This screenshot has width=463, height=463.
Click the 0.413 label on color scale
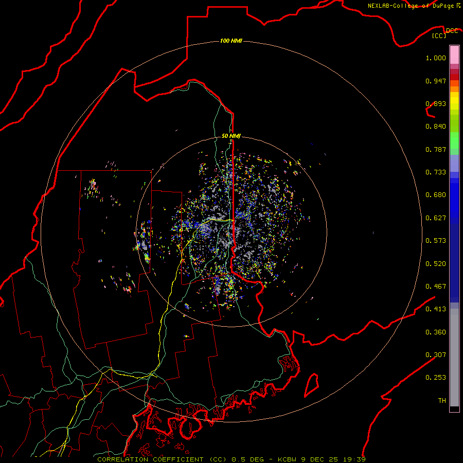[436, 309]
